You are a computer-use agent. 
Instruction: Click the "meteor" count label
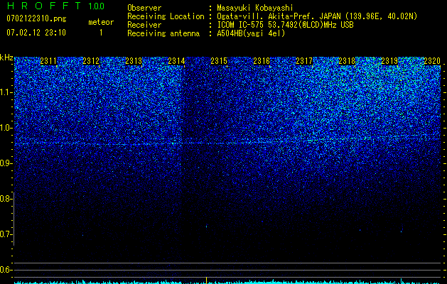click(101, 22)
